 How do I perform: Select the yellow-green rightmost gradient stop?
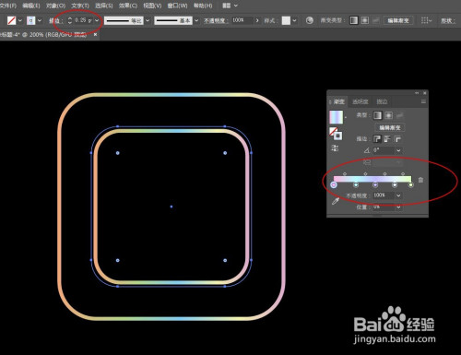(411, 184)
